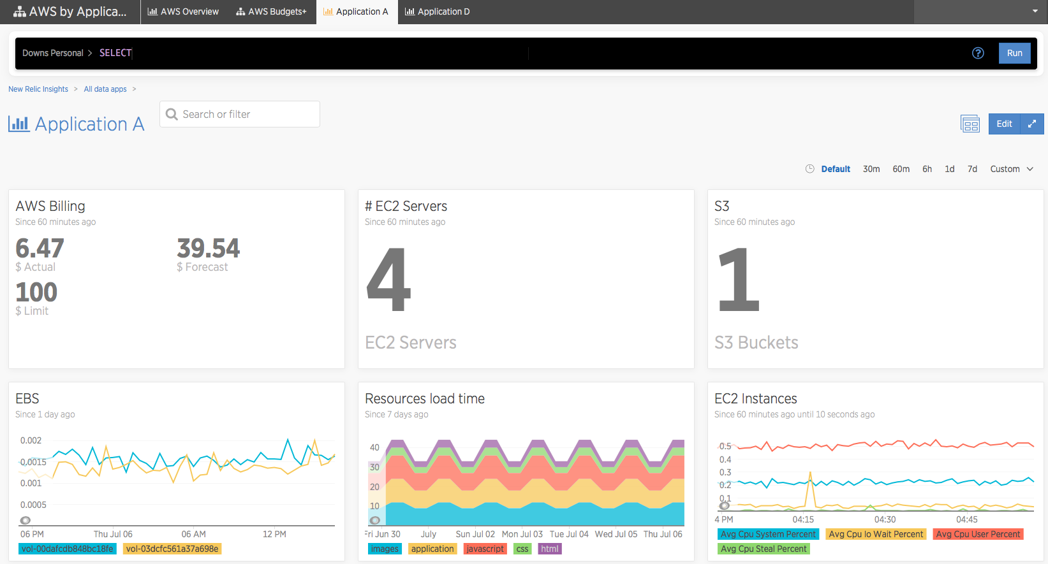Viewport: 1048px width, 564px height.
Task: Set time range to 1d
Action: click(950, 169)
